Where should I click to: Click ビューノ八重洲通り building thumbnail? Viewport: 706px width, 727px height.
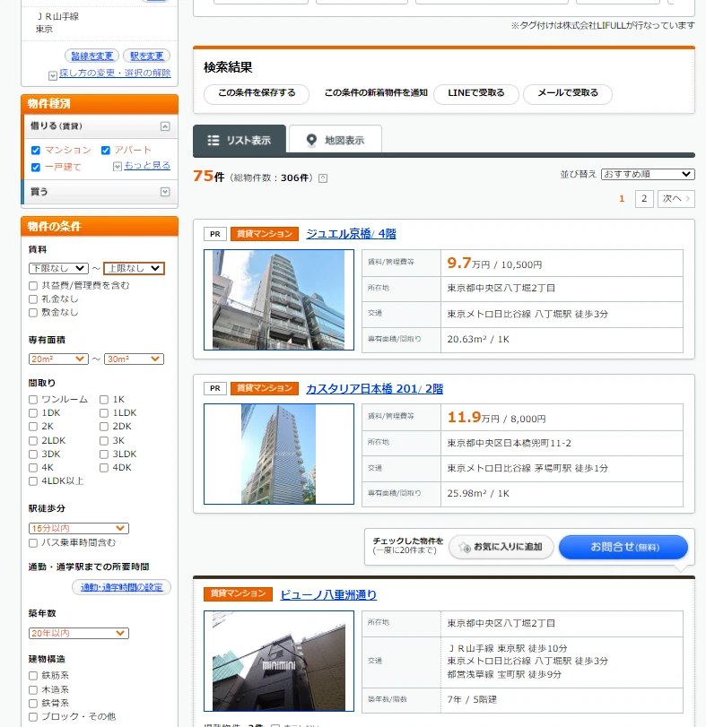pos(279,661)
